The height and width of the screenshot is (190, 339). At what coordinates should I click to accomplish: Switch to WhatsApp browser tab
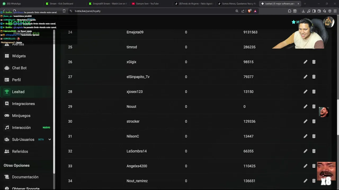click(21, 4)
